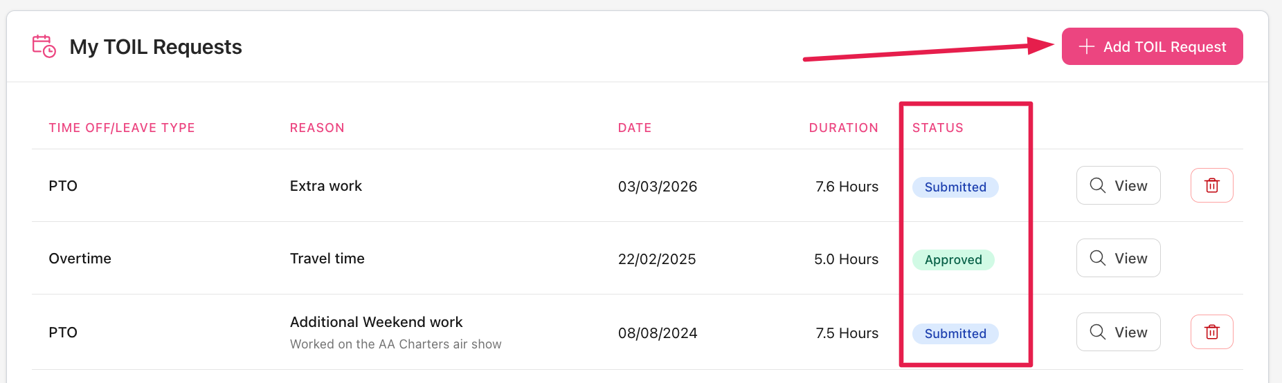1282x383 pixels.
Task: Click the Add TOIL Request button
Action: [x=1152, y=46]
